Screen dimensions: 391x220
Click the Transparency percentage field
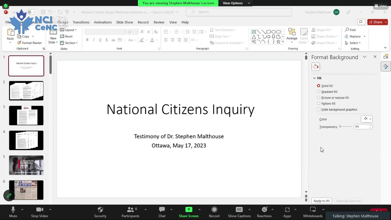click(361, 127)
